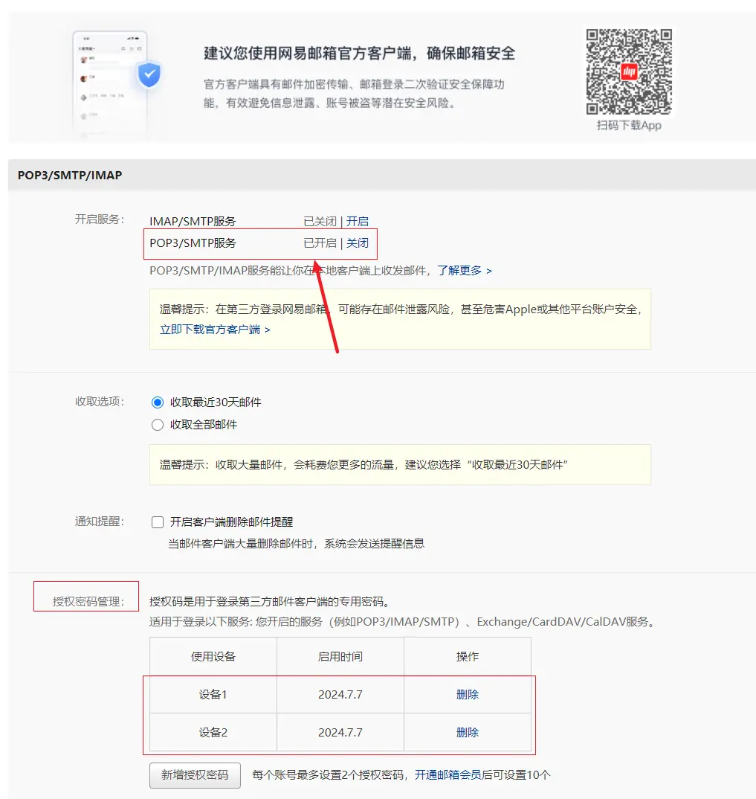Select 收取全部邮件 radio option
Image resolution: width=756 pixels, height=799 pixels.
(x=158, y=425)
